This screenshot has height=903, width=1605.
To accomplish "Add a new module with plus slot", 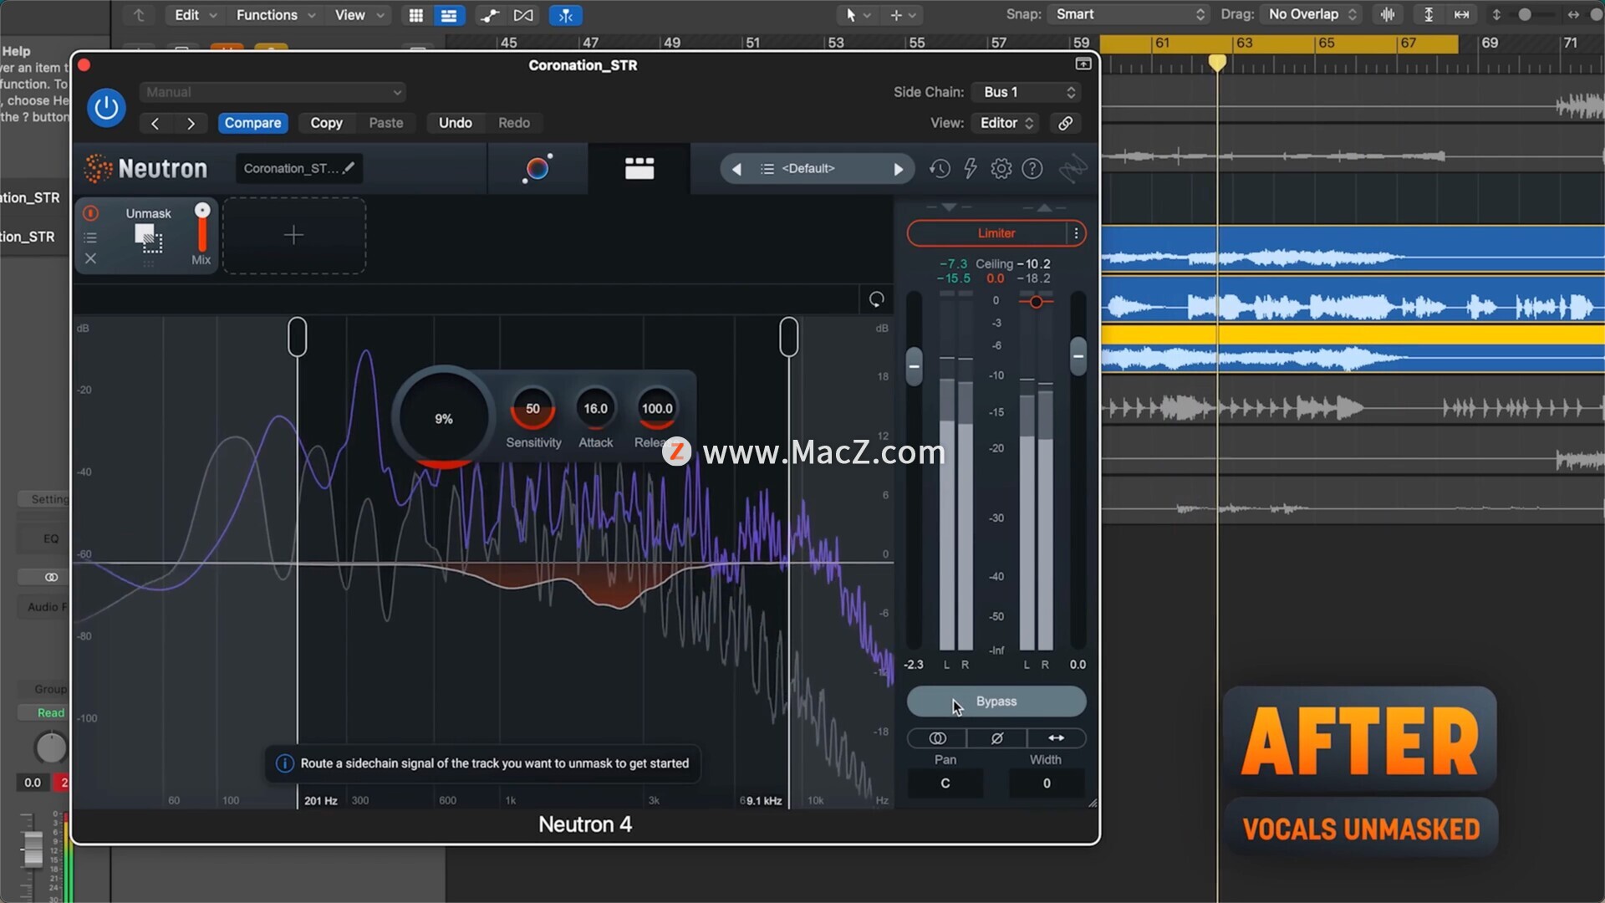I will point(293,236).
